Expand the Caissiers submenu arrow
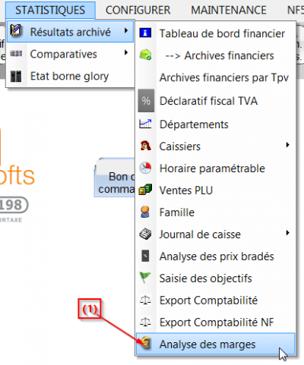304x365 pixels. [x=287, y=145]
